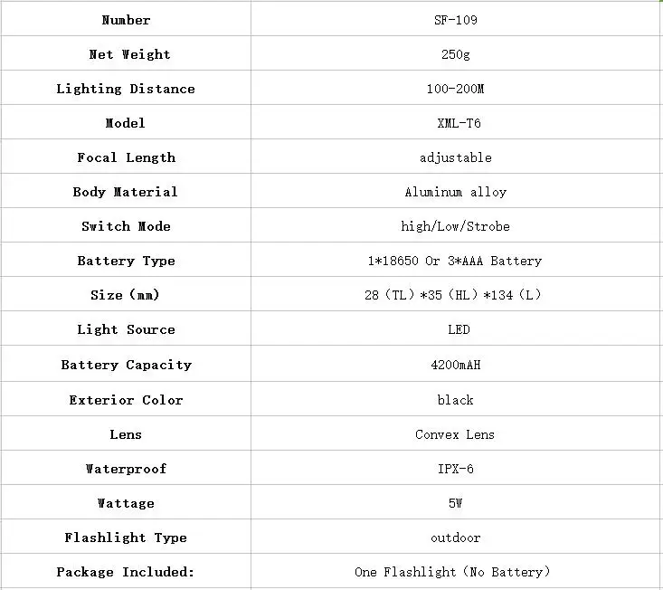Select the 4200mAH capacity value
The image size is (663, 590).
pos(456,365)
